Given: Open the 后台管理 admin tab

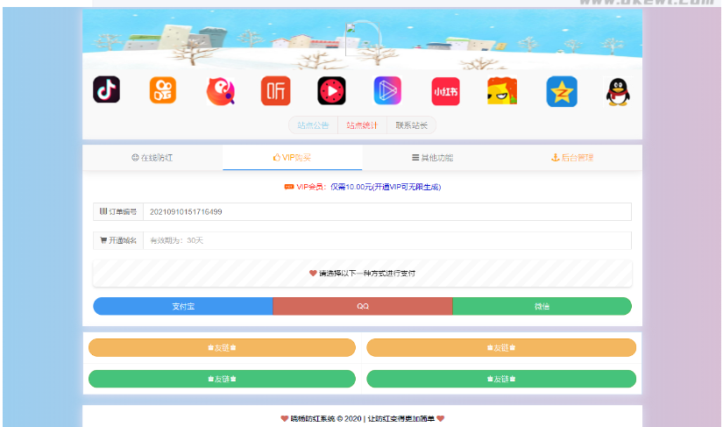Looking at the screenshot, I should point(572,158).
